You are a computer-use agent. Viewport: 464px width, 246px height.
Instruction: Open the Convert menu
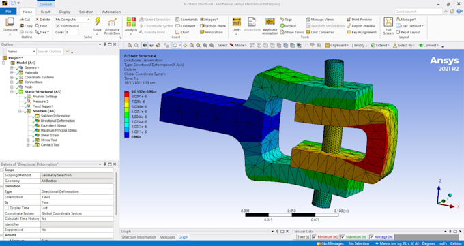pos(429,45)
